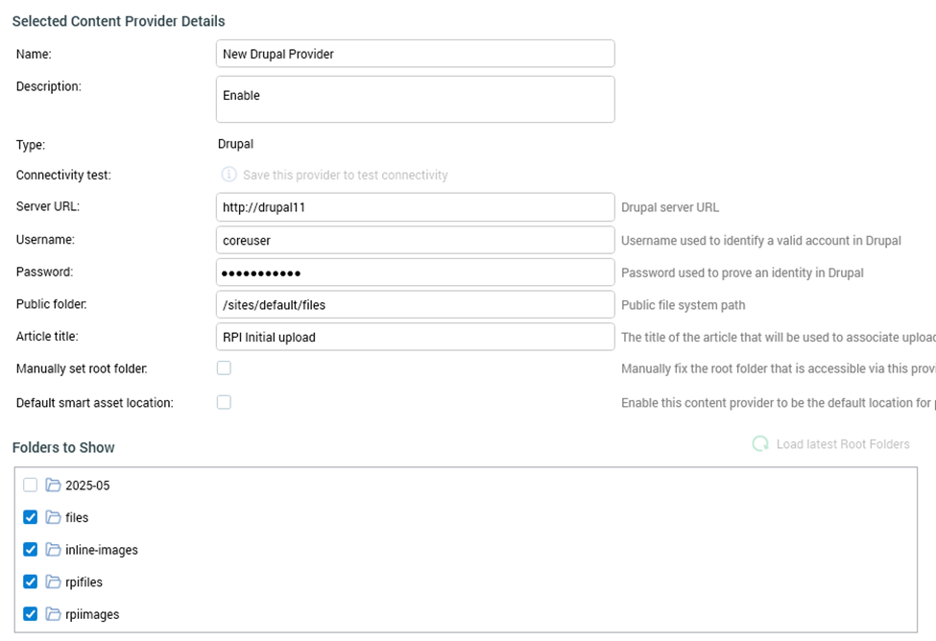Image resolution: width=936 pixels, height=641 pixels.
Task: Click the rpifiles folder icon
Action: pyautogui.click(x=54, y=582)
